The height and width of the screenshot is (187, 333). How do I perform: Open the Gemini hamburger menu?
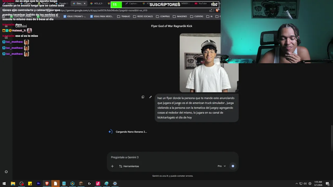pos(6,26)
